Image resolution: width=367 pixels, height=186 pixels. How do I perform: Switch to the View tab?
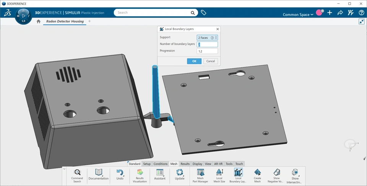(x=208, y=164)
